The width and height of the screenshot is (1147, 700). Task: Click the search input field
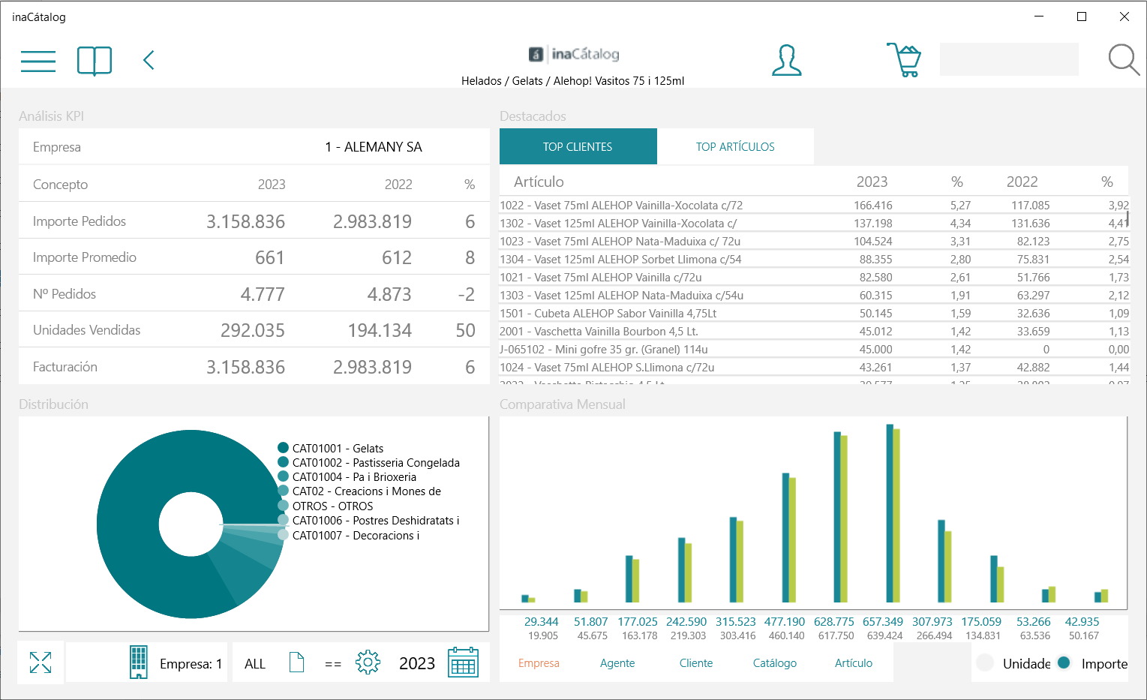(1009, 59)
